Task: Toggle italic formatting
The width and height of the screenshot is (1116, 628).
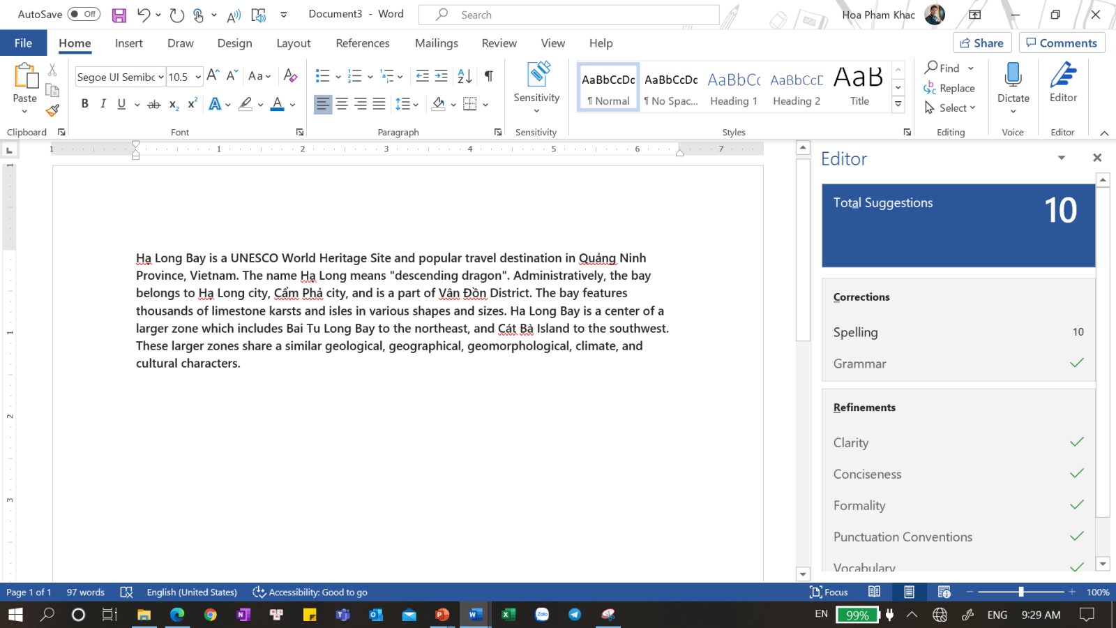Action: [x=103, y=104]
